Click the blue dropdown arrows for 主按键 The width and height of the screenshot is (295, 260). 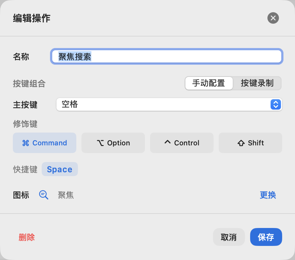276,104
